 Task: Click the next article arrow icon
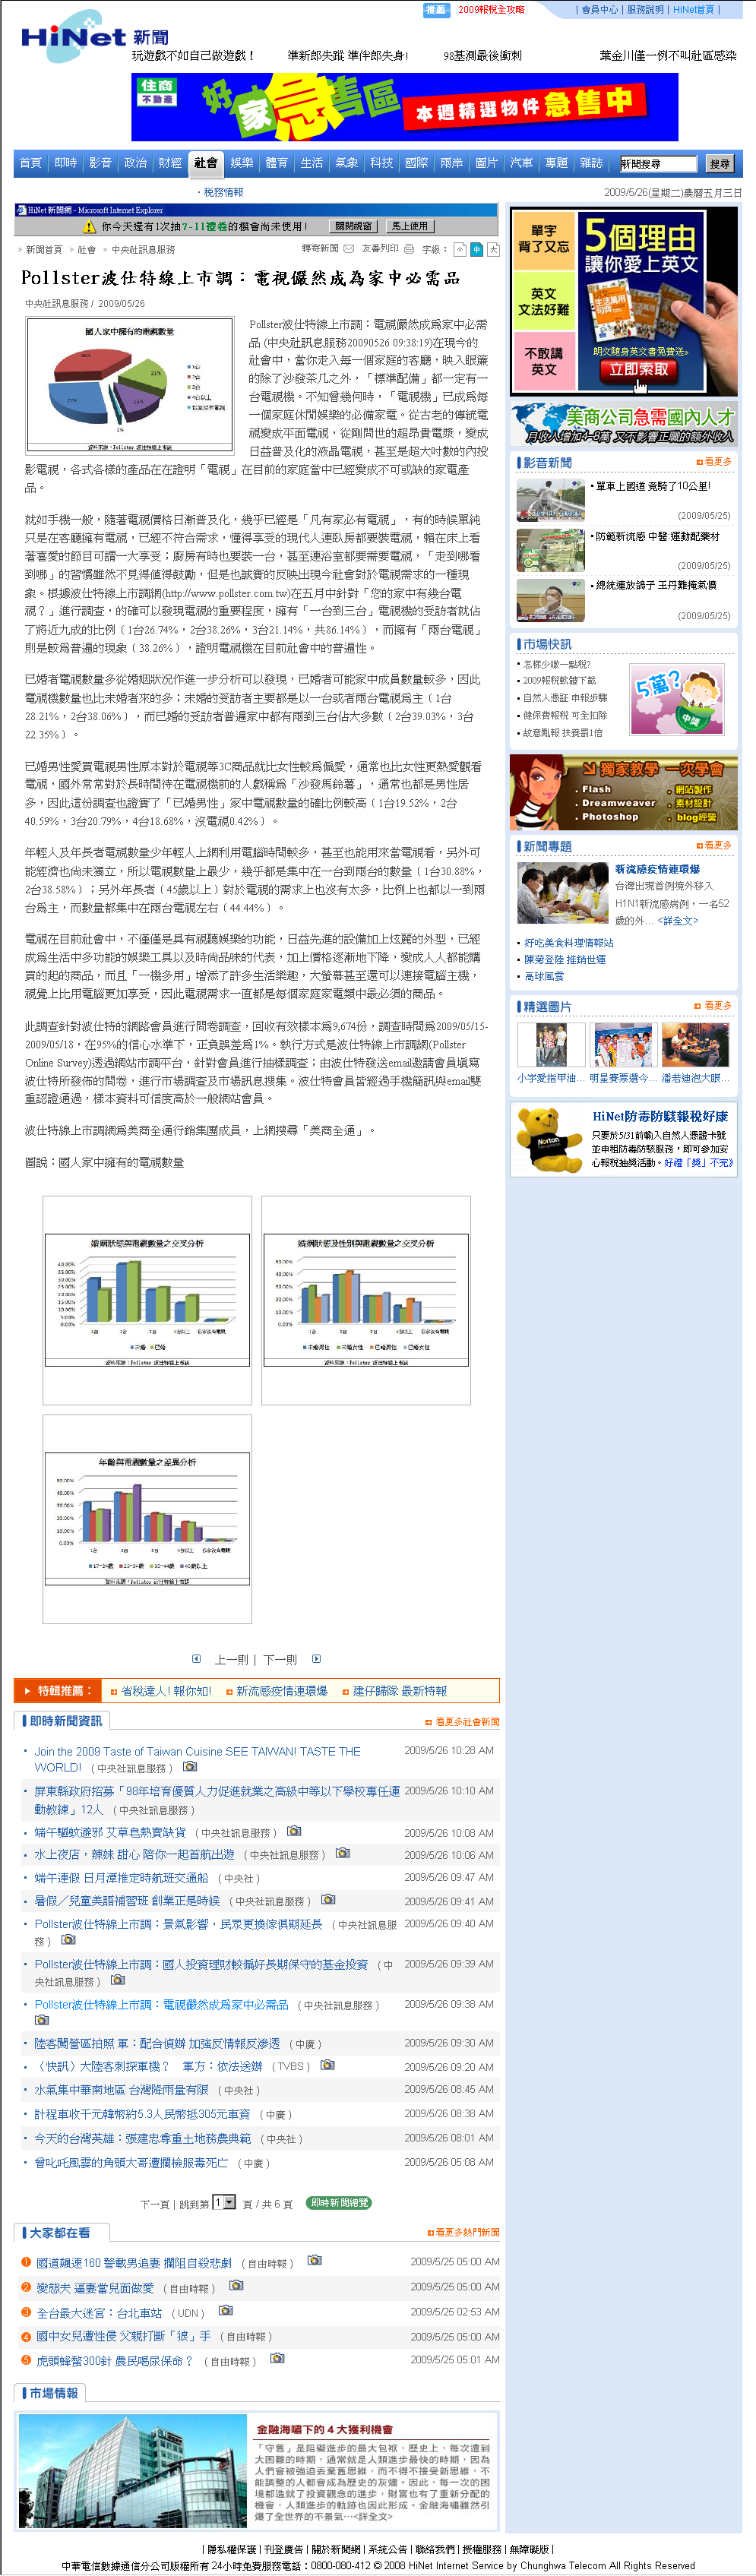pyautogui.click(x=316, y=1659)
